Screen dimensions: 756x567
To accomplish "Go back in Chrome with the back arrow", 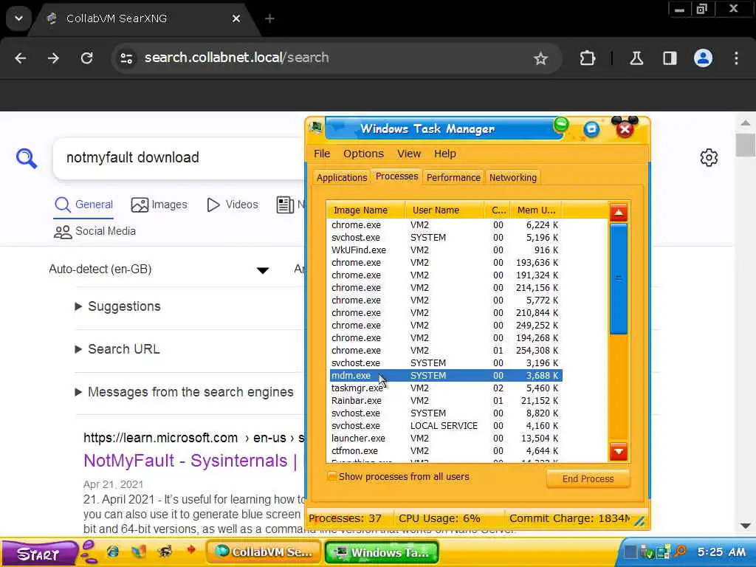I will tap(20, 58).
